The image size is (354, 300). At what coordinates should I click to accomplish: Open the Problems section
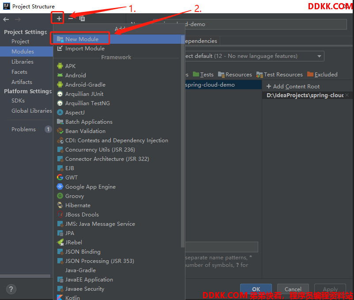click(x=23, y=129)
